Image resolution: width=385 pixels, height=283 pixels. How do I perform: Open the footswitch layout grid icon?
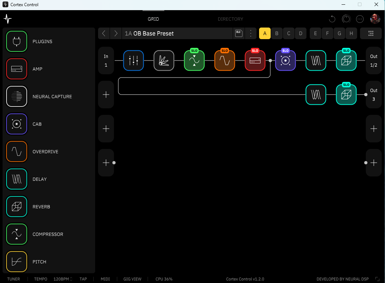tap(371, 33)
